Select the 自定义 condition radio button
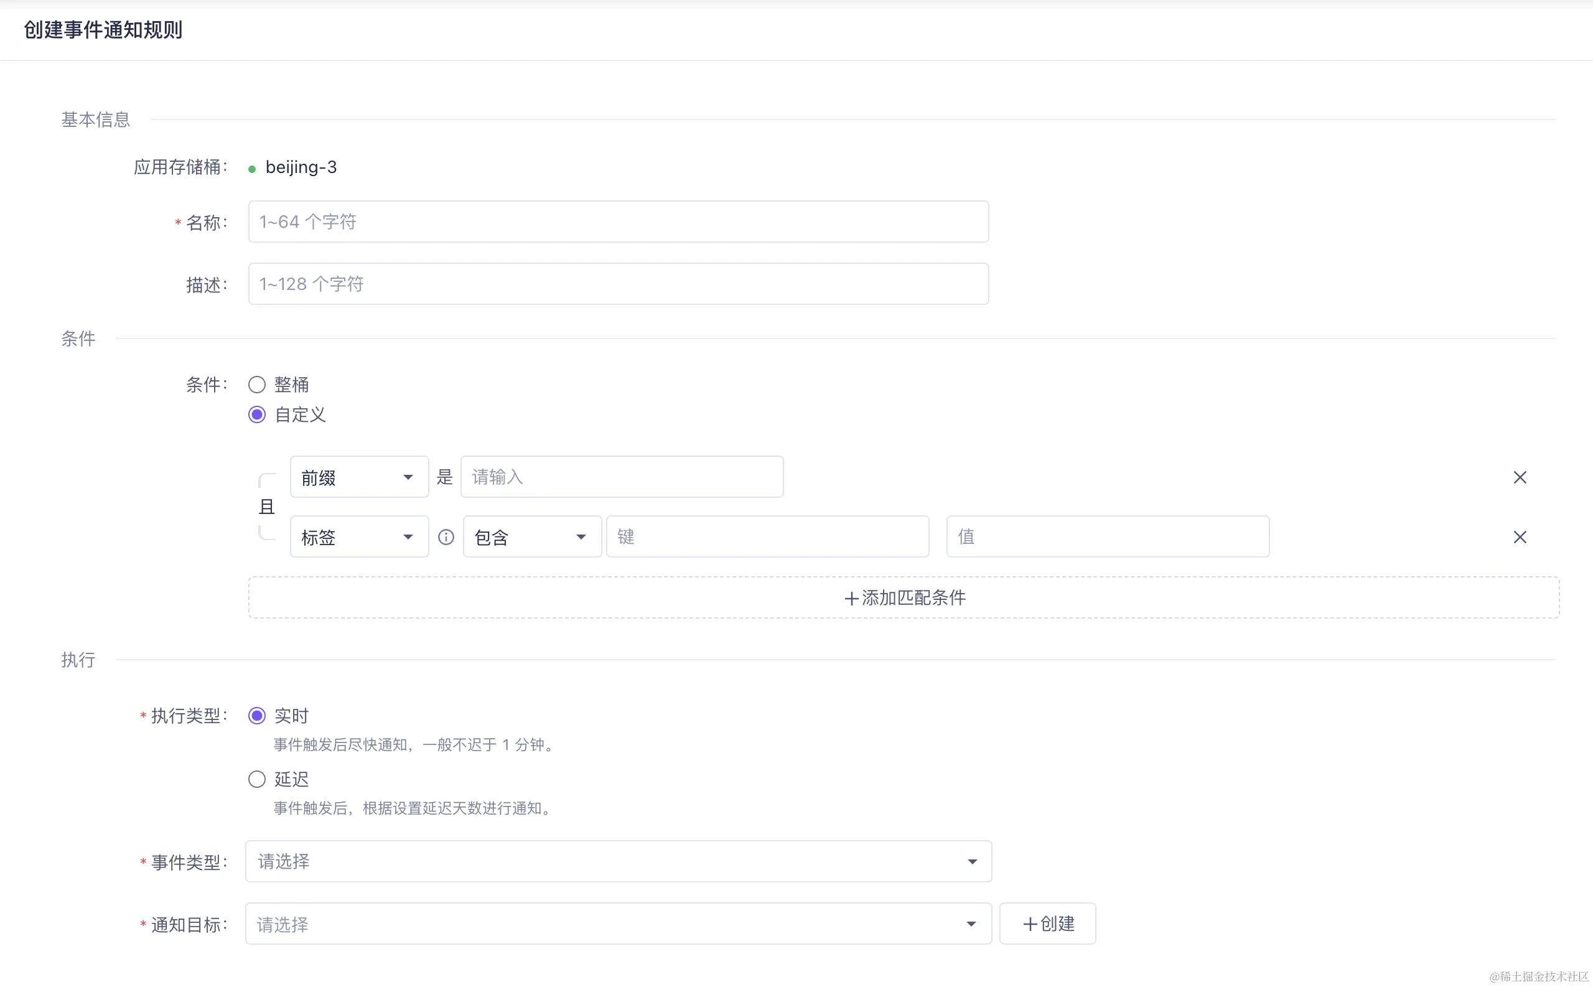The width and height of the screenshot is (1593, 987). 257,414
